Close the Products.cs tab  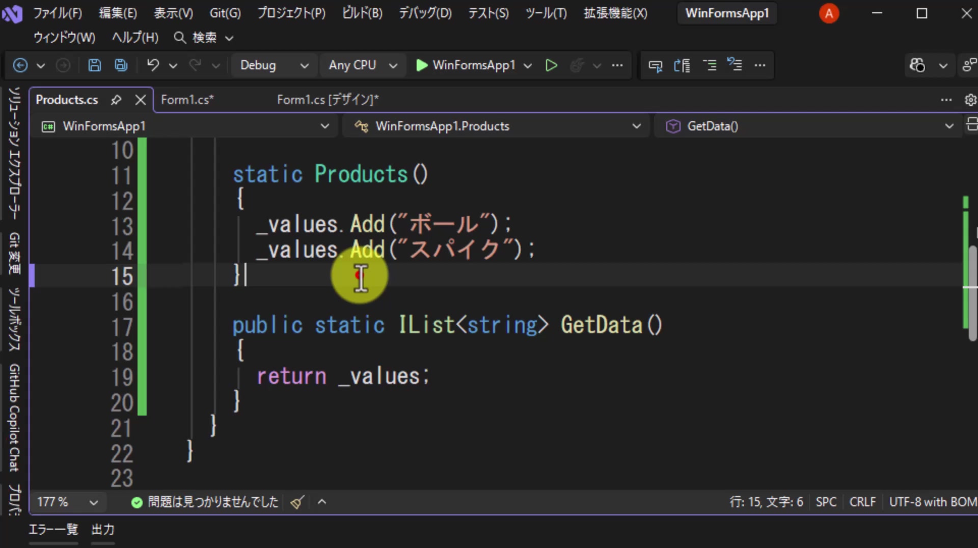click(141, 100)
